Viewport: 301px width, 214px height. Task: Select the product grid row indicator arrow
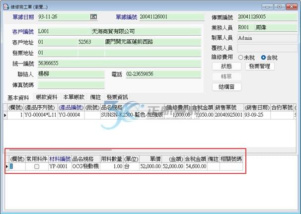click(5, 115)
